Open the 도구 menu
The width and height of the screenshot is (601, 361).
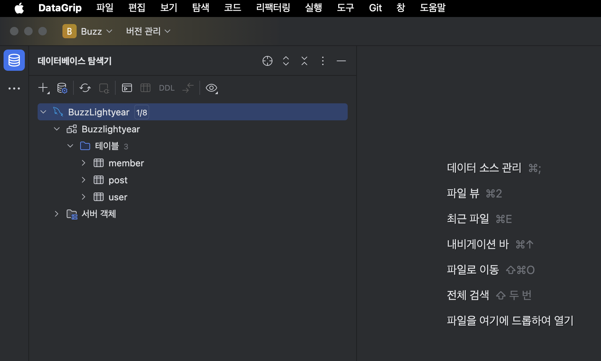pos(346,8)
